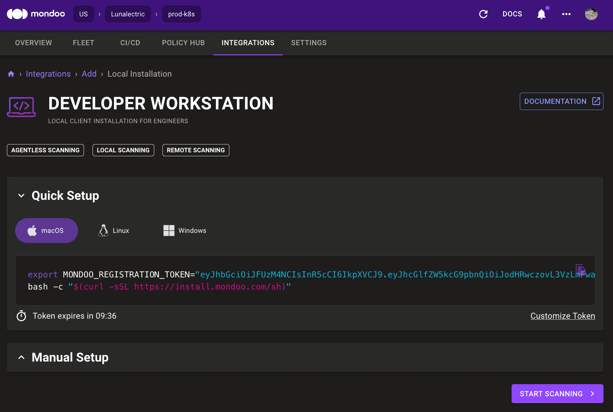Image resolution: width=613 pixels, height=412 pixels.
Task: Click the user profile avatar
Action: [591, 14]
